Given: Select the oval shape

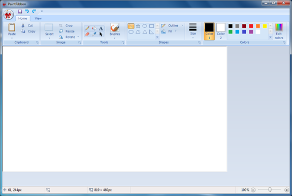Looking at the screenshot, I should (145, 26).
